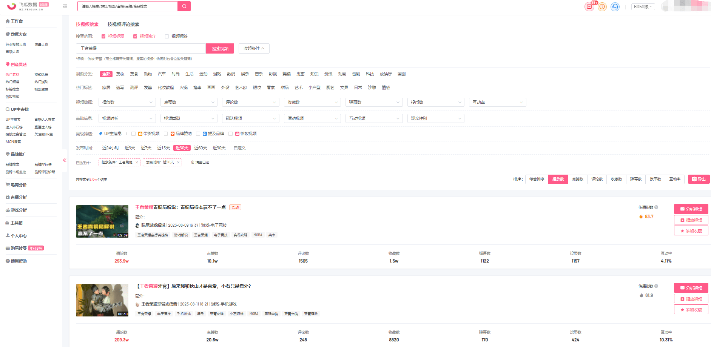Open 品牌推广 section in sidebar

[x=16, y=154]
